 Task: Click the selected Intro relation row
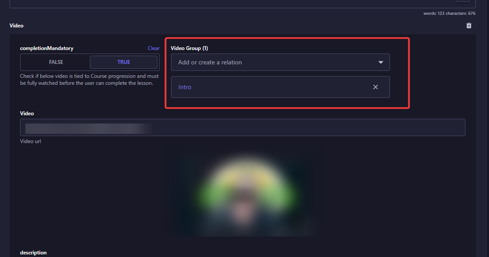280,87
